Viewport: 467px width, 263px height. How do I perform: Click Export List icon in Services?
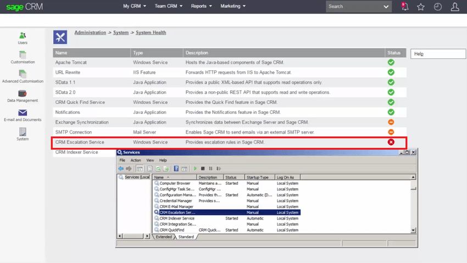(166, 168)
